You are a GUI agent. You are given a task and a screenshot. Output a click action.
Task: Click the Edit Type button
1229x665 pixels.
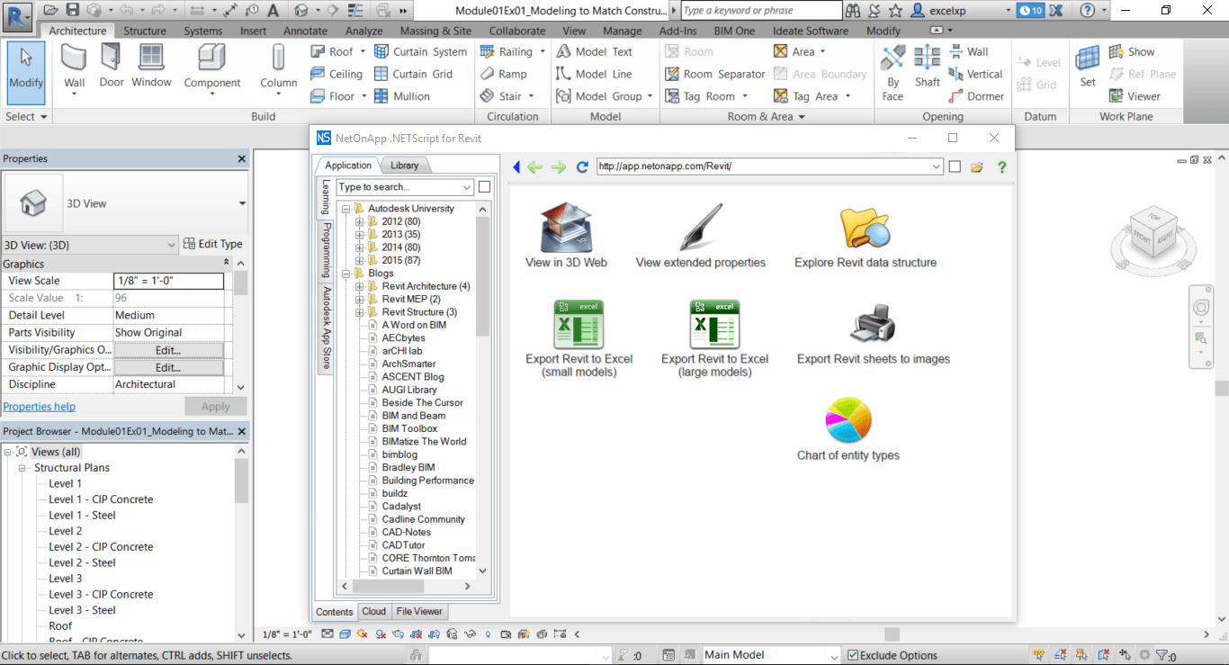(x=213, y=244)
